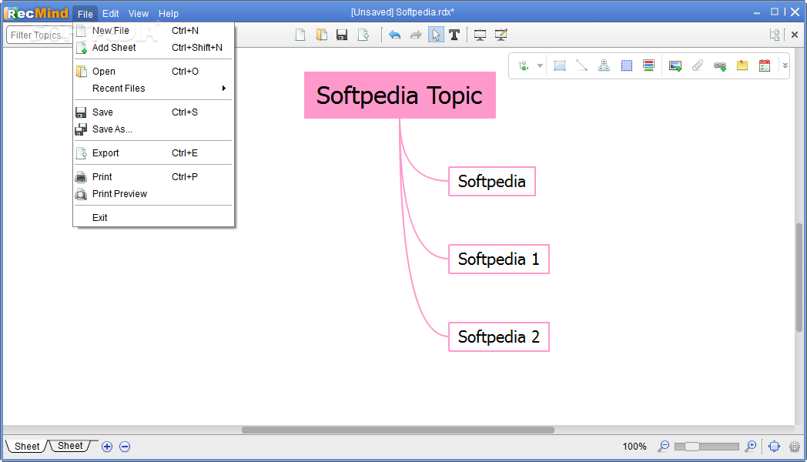
Task: Click the Filter Topics search field
Action: (39, 35)
